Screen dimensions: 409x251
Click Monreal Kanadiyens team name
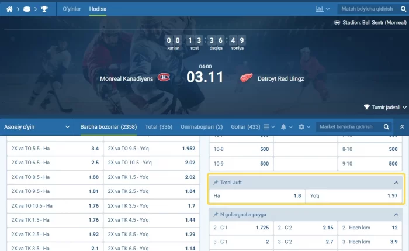click(x=127, y=78)
